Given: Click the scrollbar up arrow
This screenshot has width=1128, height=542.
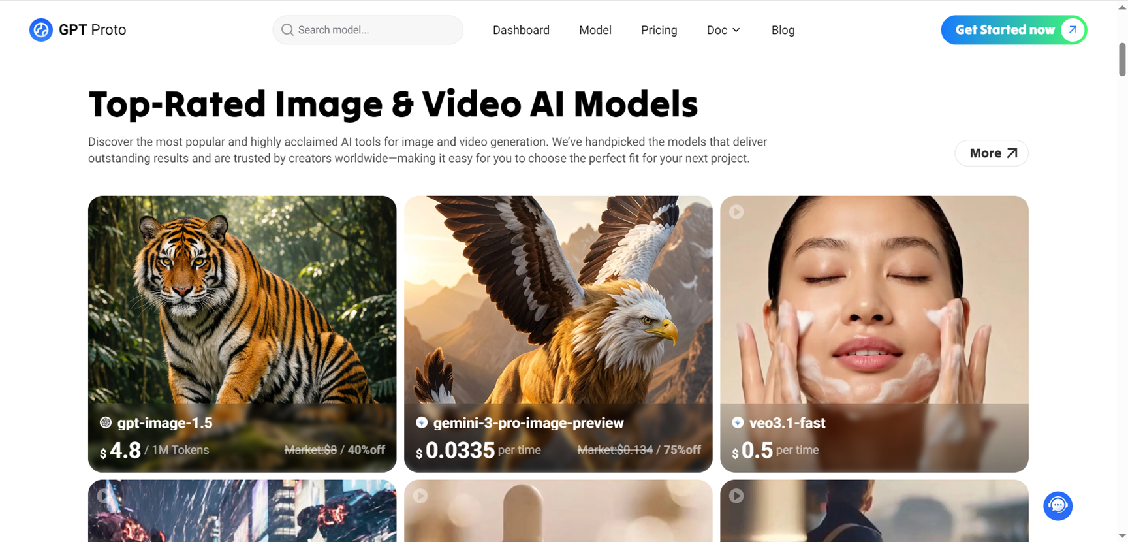Looking at the screenshot, I should pos(1122,6).
